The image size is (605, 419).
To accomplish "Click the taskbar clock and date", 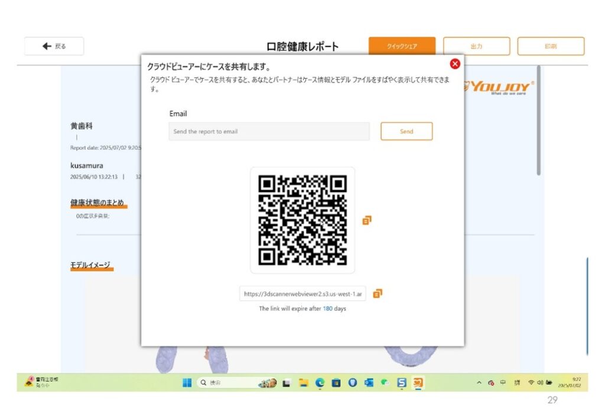I will click(x=575, y=383).
